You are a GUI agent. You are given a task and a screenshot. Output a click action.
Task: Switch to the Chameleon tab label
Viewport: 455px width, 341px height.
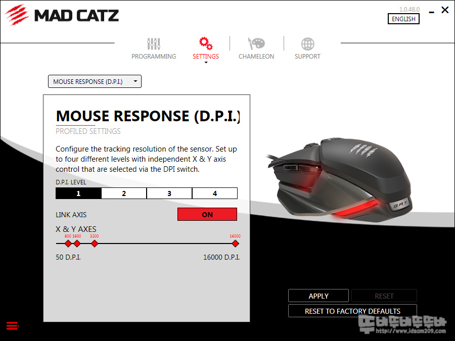click(x=256, y=56)
